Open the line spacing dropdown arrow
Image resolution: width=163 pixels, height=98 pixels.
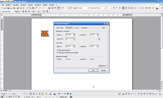(137, 8)
